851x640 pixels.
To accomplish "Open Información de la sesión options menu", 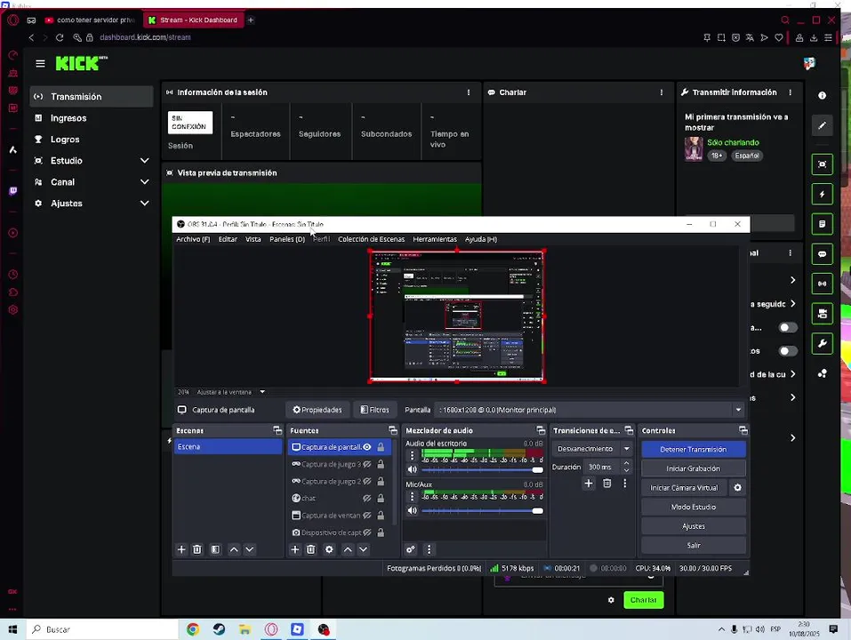I will 469,92.
